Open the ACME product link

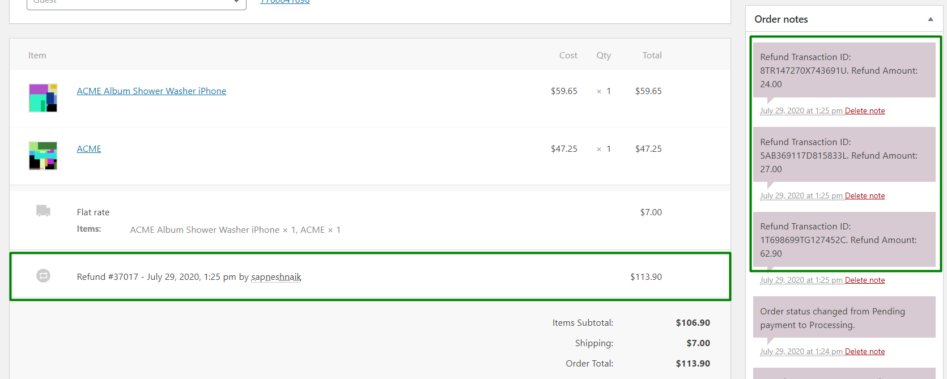(89, 149)
